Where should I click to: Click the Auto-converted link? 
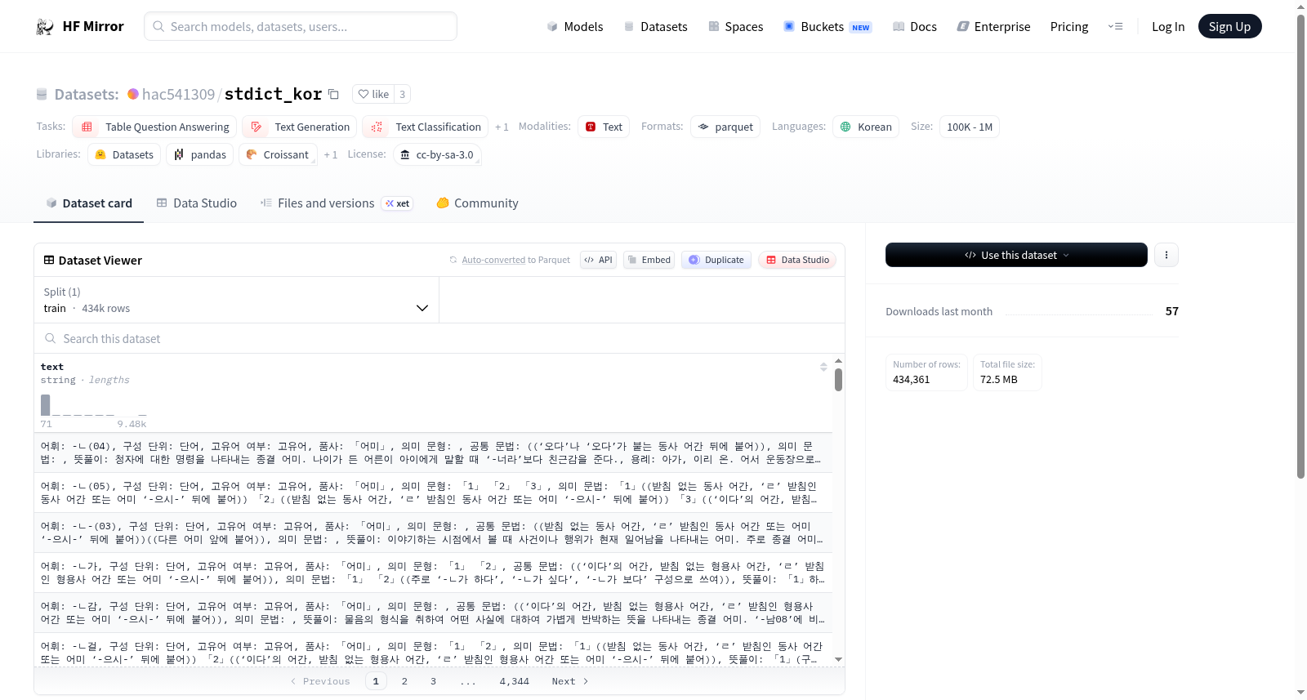[x=493, y=260]
